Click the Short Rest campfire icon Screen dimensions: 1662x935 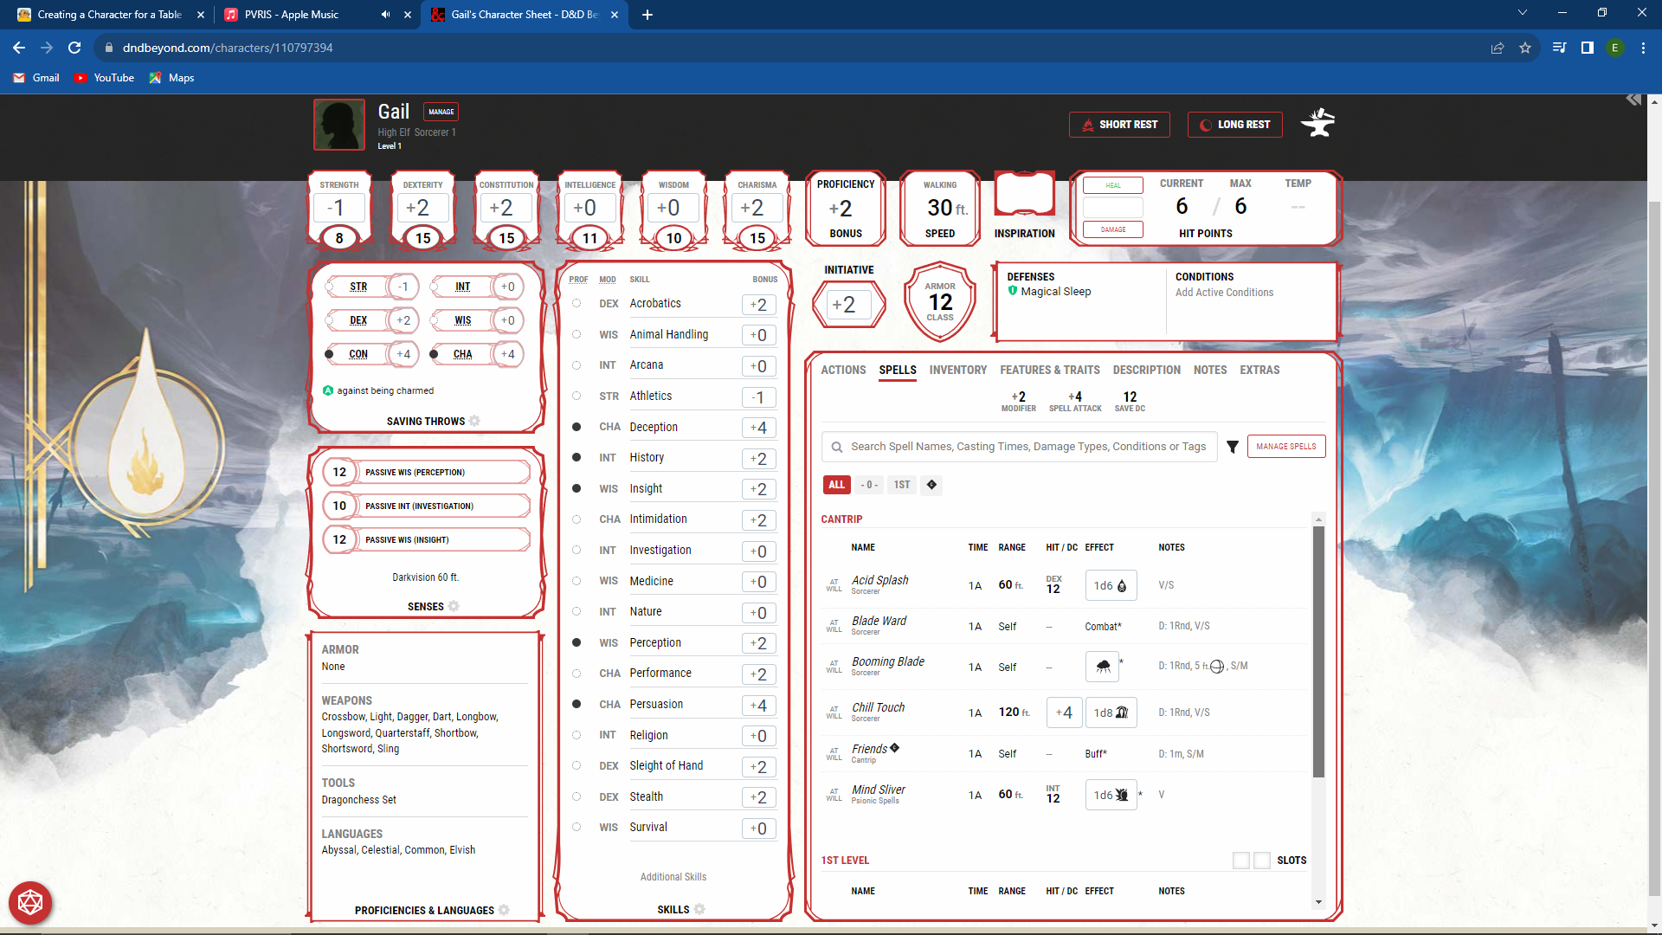[1087, 124]
